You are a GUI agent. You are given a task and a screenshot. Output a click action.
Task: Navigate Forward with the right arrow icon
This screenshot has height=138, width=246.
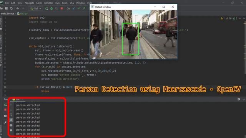point(23,8)
